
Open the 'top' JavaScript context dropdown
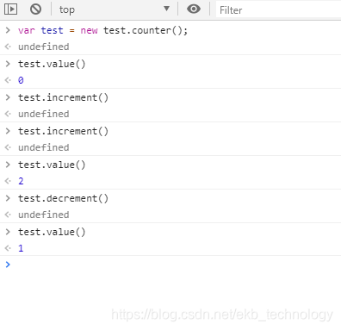(x=114, y=9)
